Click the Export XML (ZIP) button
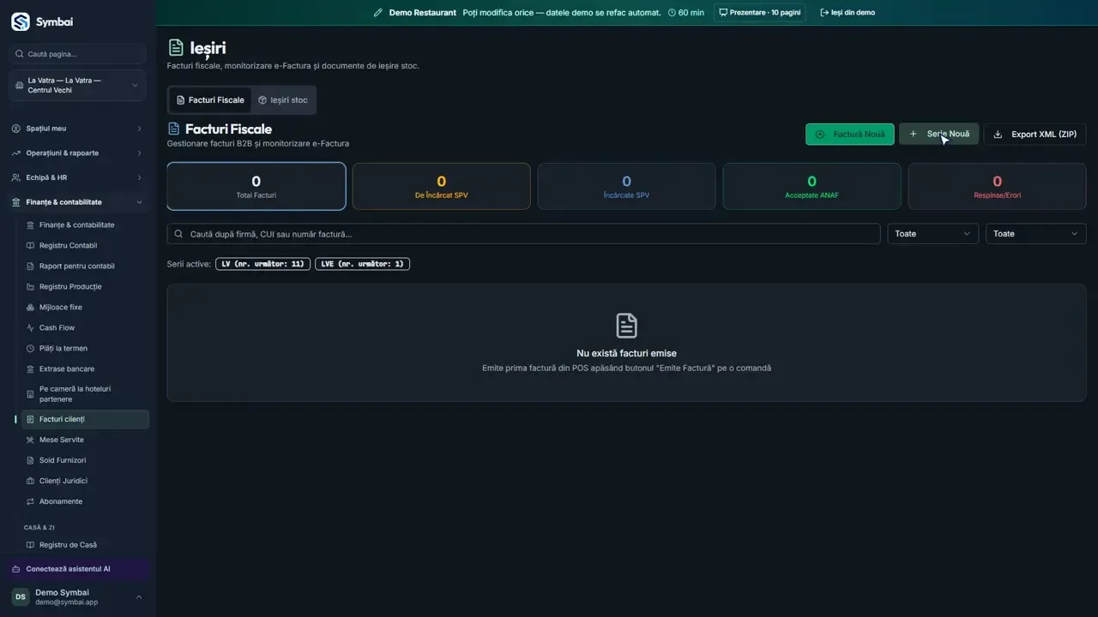 pos(1035,135)
